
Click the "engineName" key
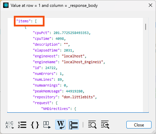pyautogui.click(x=45, y=62)
